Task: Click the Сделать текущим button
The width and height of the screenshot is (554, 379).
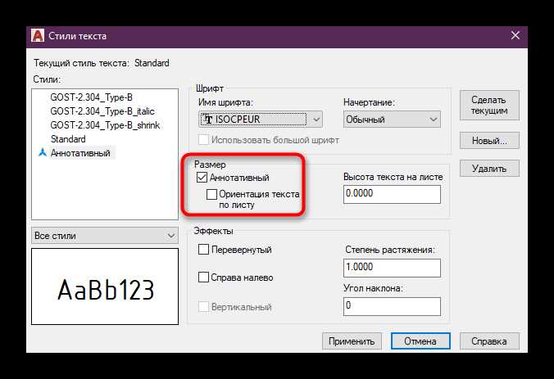Action: (x=489, y=105)
